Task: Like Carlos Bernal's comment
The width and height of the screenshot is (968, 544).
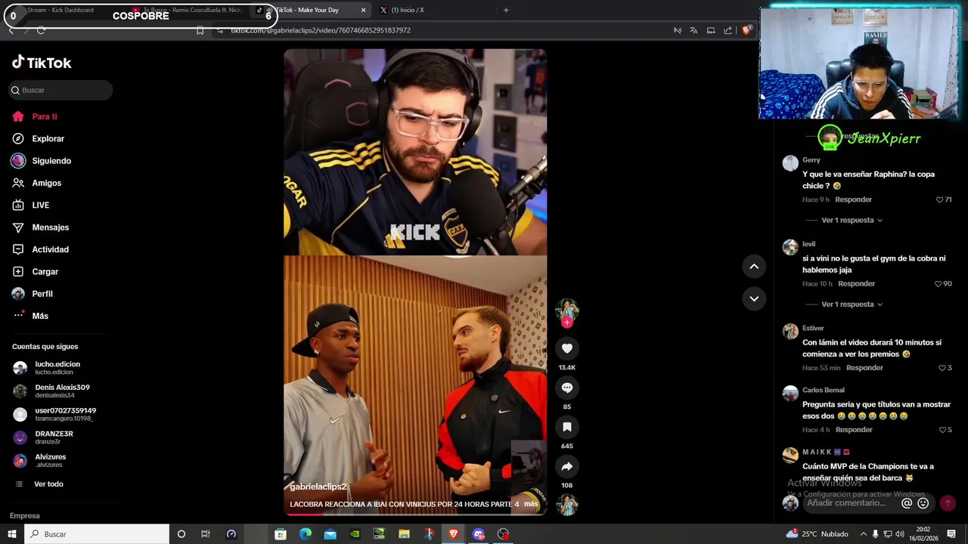Action: coord(941,430)
